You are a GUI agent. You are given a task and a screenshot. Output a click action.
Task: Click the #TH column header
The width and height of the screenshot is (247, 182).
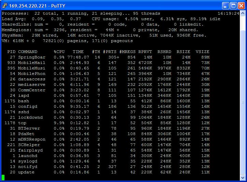click(96, 52)
